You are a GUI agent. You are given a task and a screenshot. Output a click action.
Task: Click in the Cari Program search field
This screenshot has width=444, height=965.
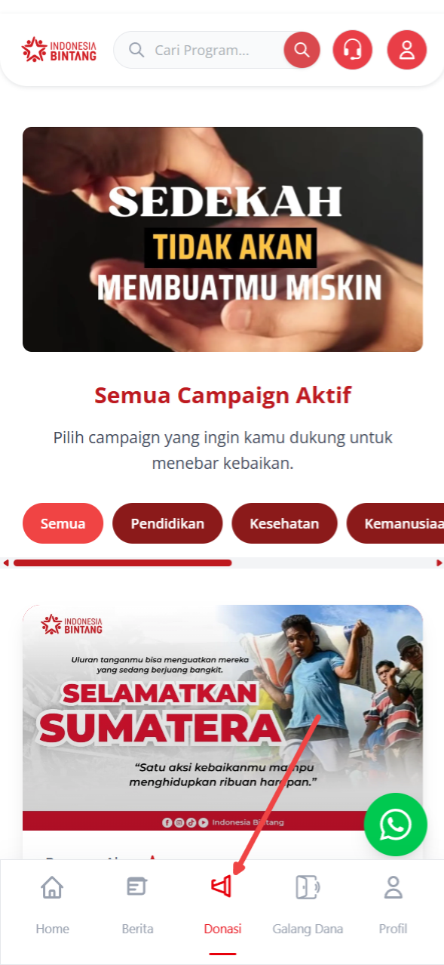202,51
